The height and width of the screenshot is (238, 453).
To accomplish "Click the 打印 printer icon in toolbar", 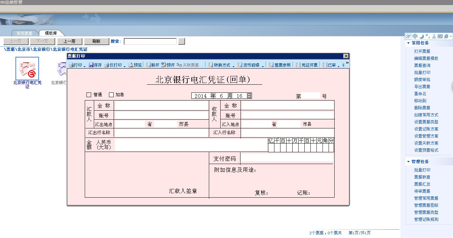I will click(x=71, y=65).
